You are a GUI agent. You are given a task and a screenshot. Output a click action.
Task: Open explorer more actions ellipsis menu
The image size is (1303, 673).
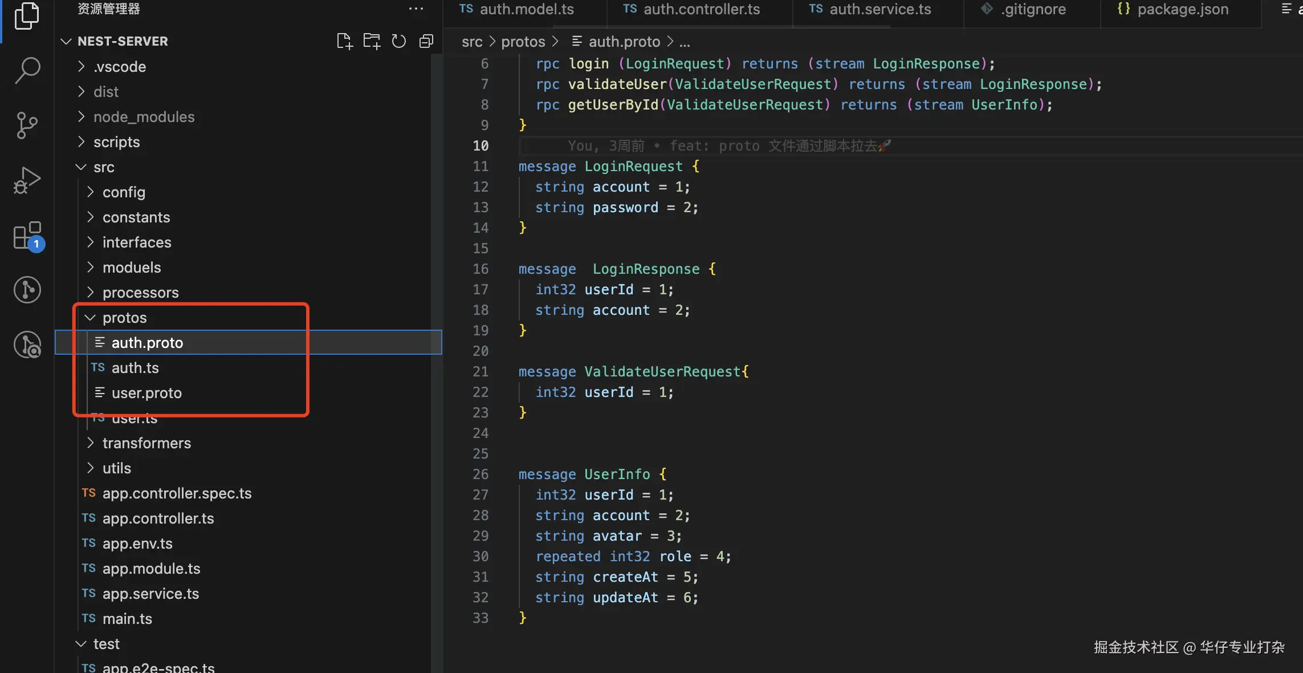pyautogui.click(x=416, y=9)
